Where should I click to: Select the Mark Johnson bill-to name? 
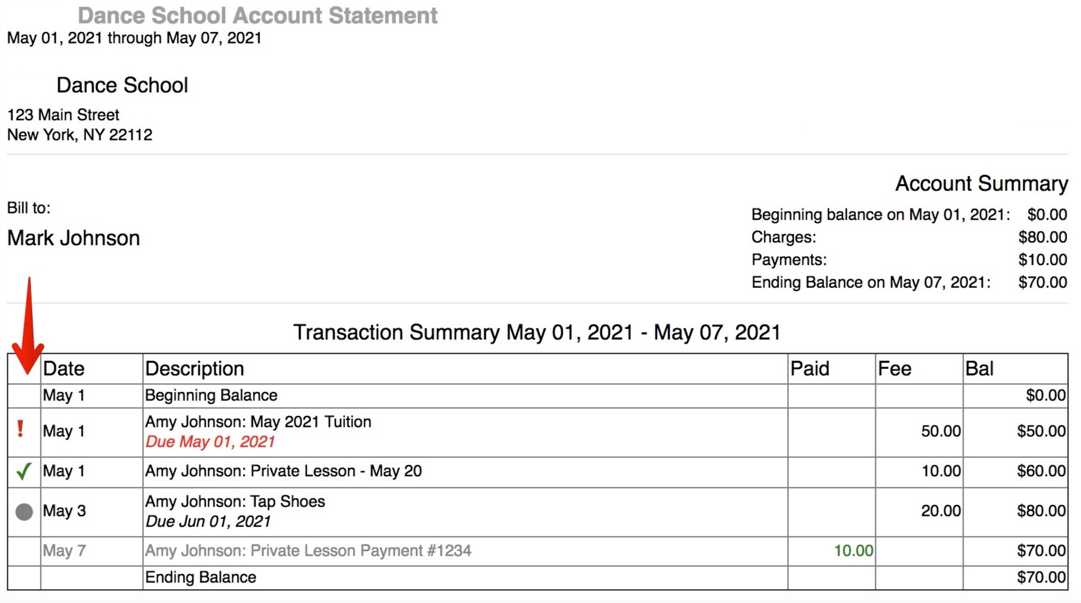74,238
